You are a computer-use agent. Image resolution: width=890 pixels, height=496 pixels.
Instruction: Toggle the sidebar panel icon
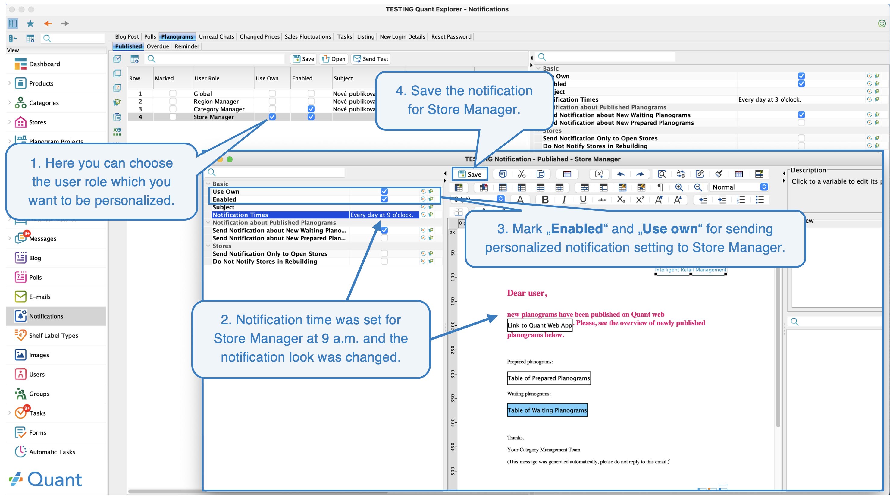click(13, 24)
